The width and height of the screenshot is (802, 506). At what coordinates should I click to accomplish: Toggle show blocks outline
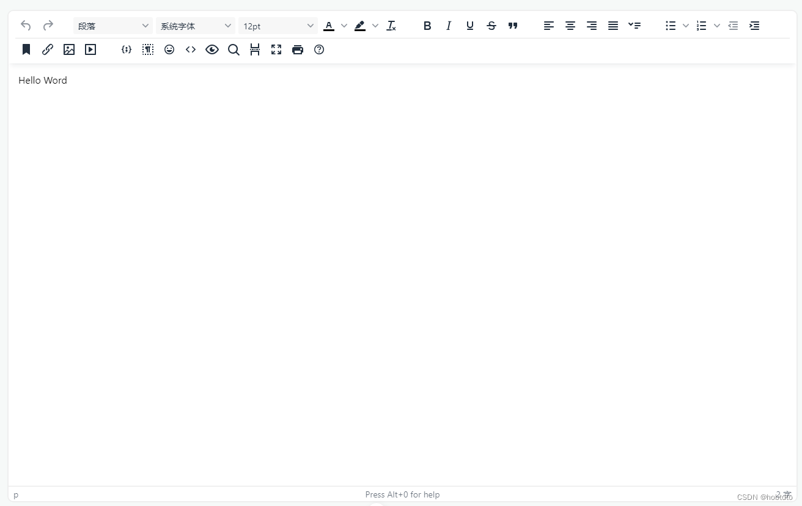click(148, 49)
